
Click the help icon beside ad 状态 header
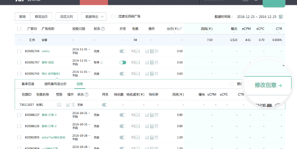(103, 29)
